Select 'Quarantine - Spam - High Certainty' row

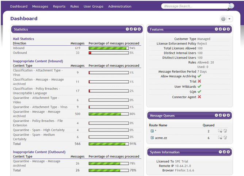tap(77, 130)
